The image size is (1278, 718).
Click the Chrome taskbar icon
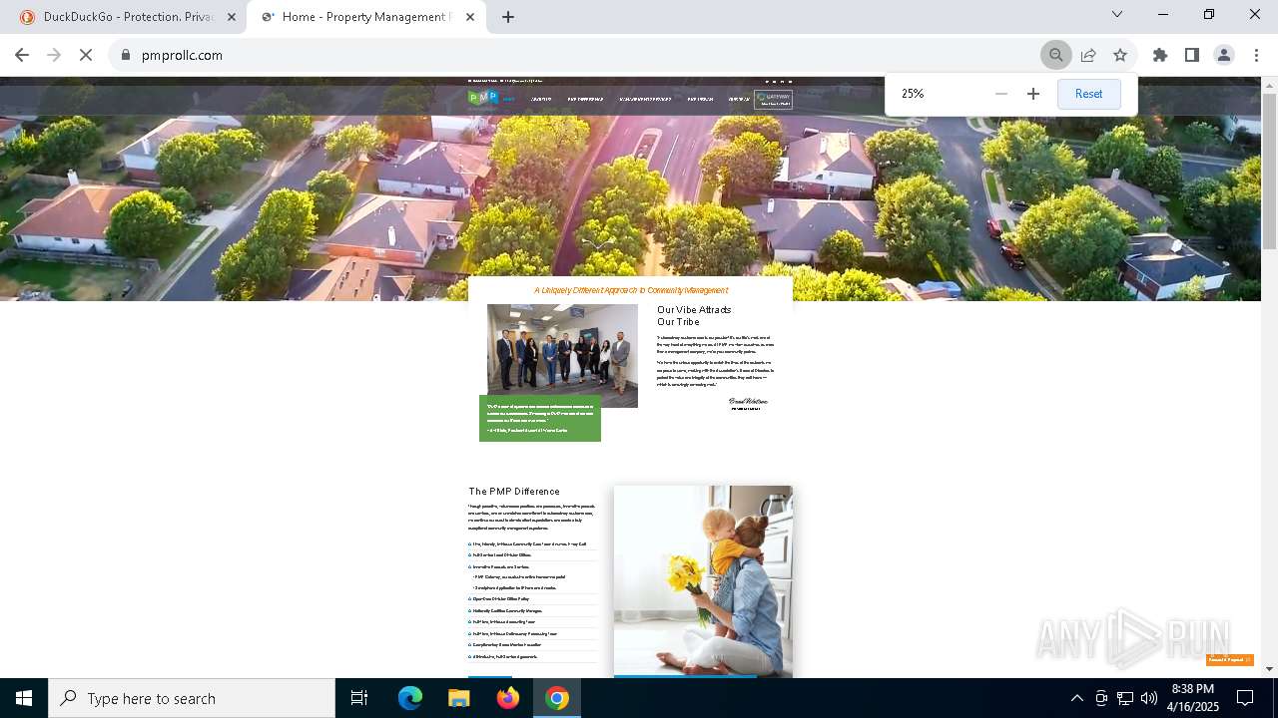[557, 698]
